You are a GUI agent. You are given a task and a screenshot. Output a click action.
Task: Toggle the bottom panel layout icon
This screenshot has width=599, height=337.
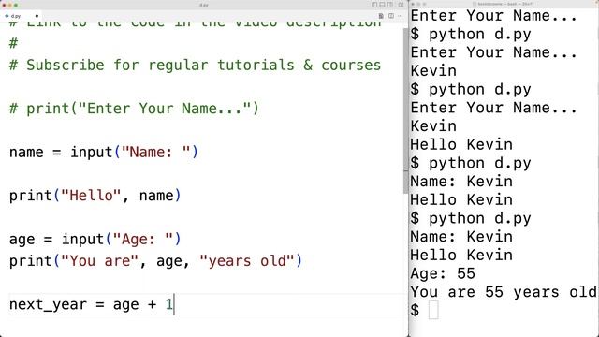pos(382,5)
